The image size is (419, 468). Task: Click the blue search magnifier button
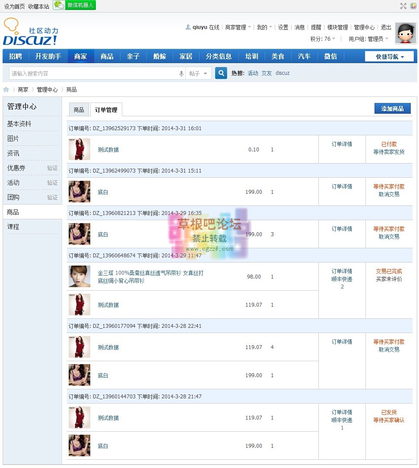[x=221, y=73]
